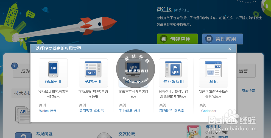The image size is (271, 138).
Task: Choose the monitor icon for web app
Action: pos(133,69)
